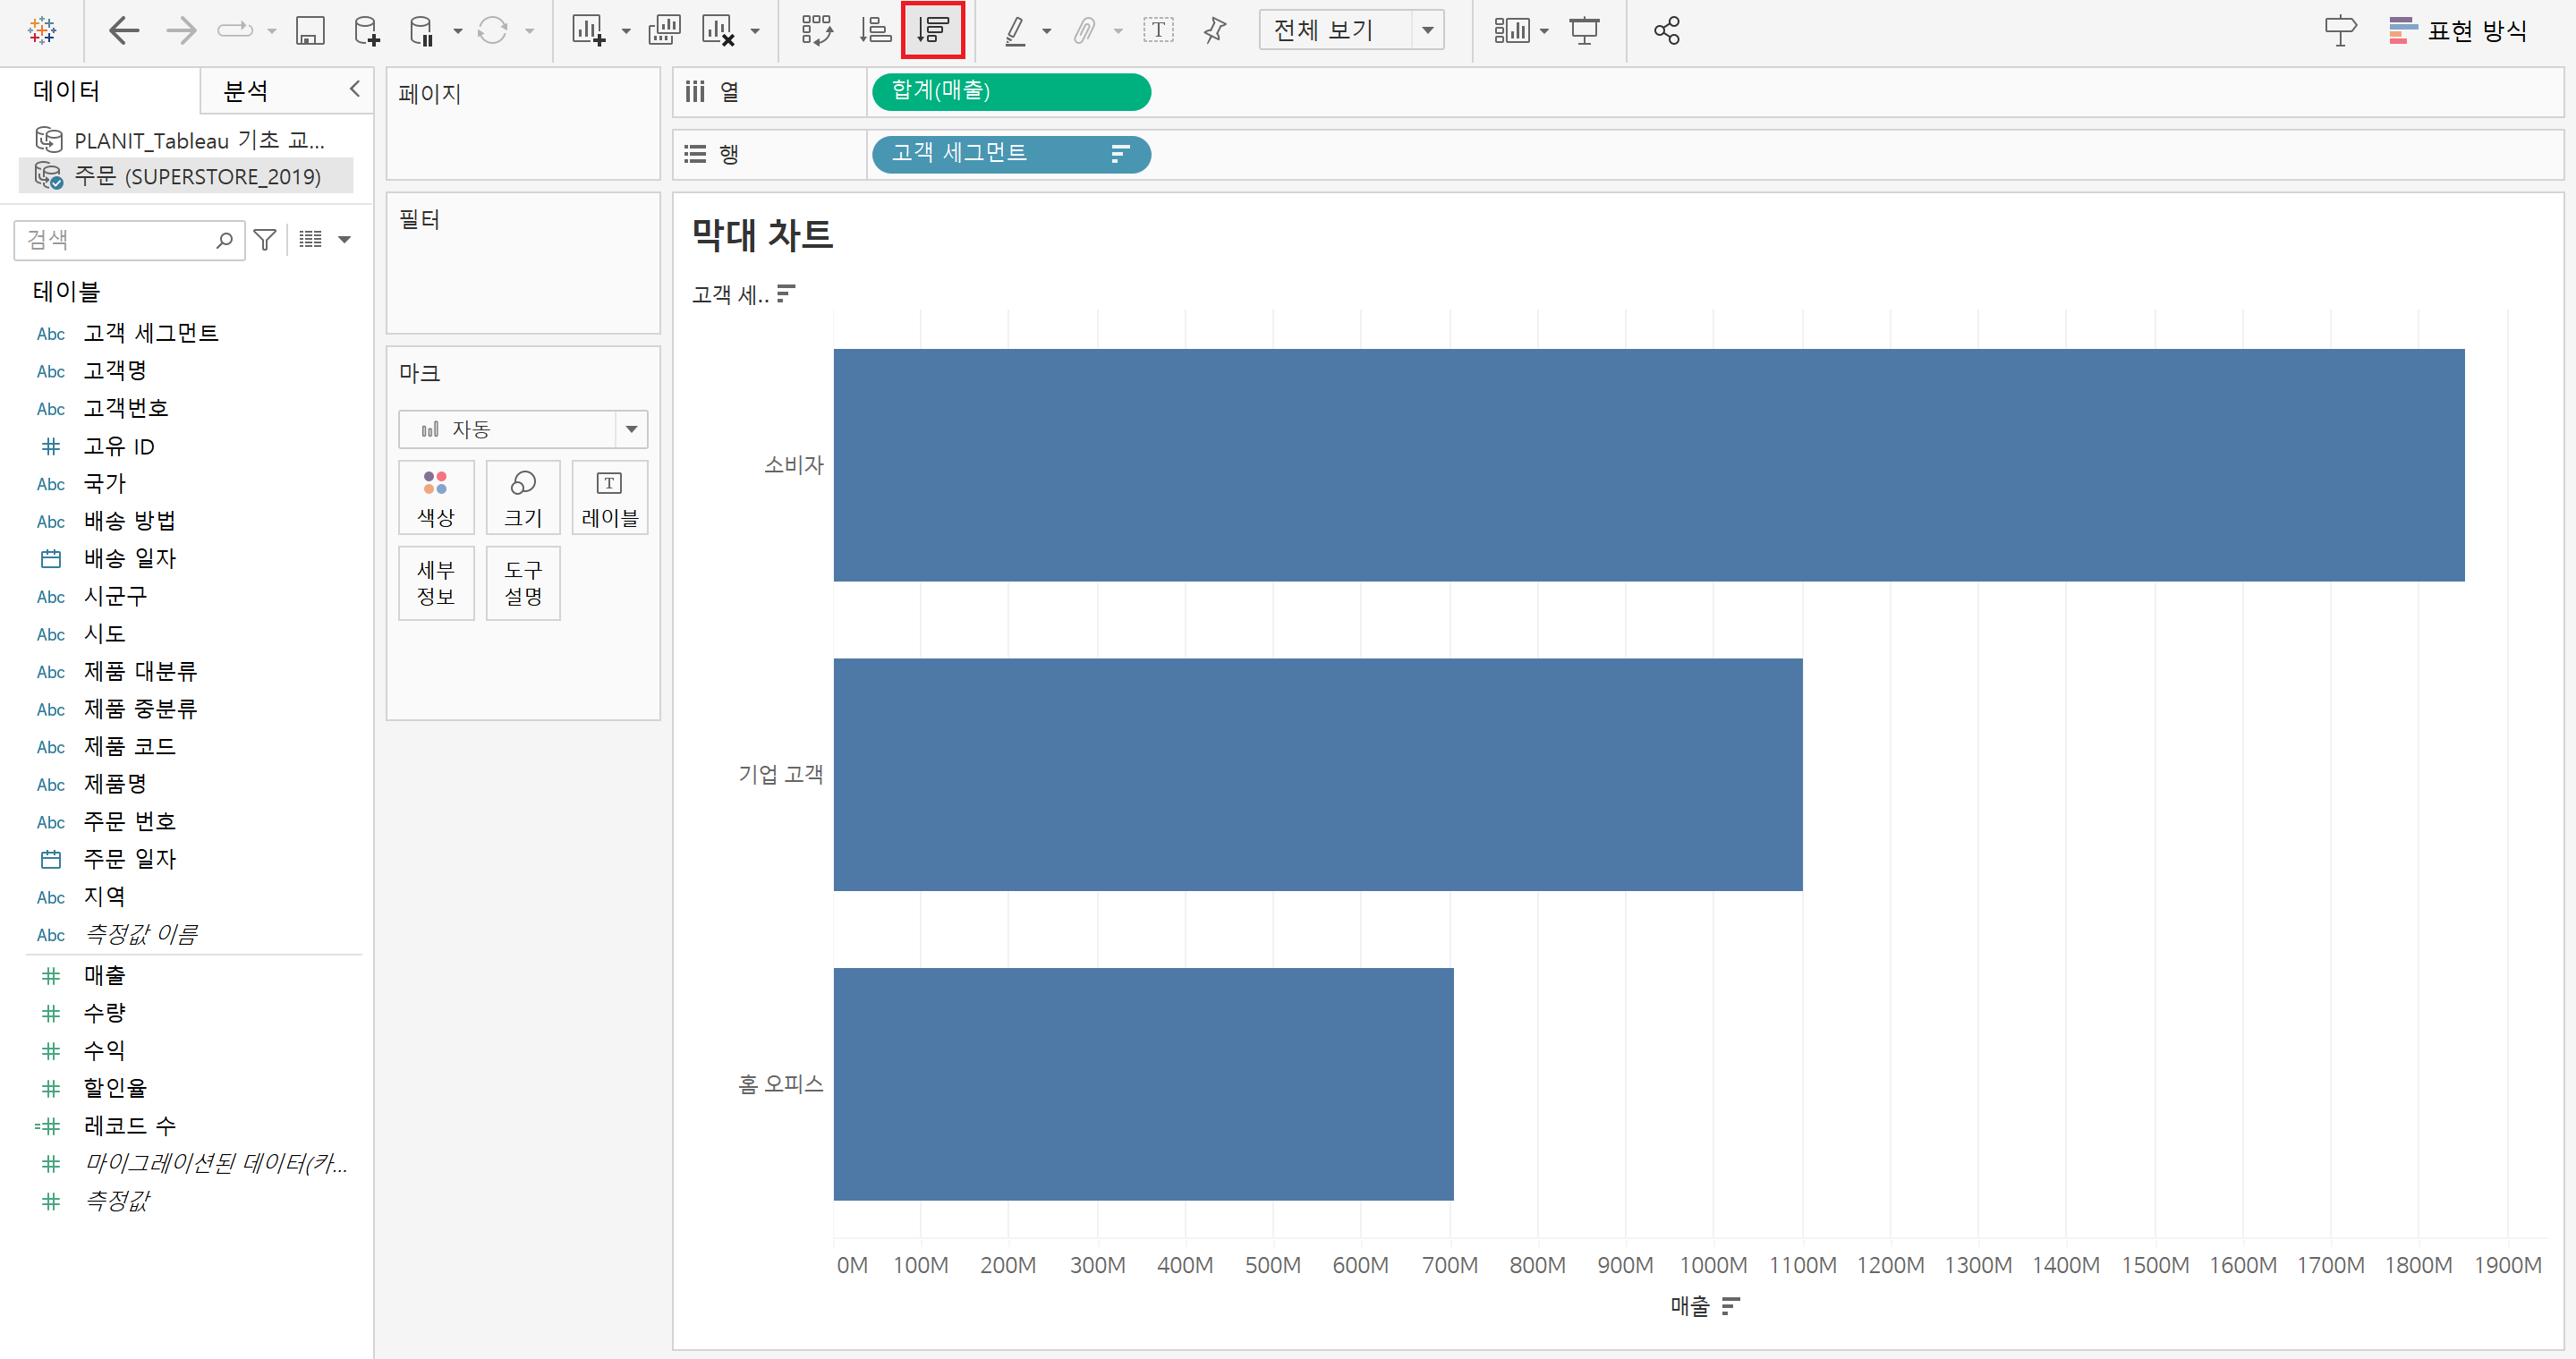The image size is (2576, 1359).
Task: Click the new worksheet icon
Action: click(588, 30)
